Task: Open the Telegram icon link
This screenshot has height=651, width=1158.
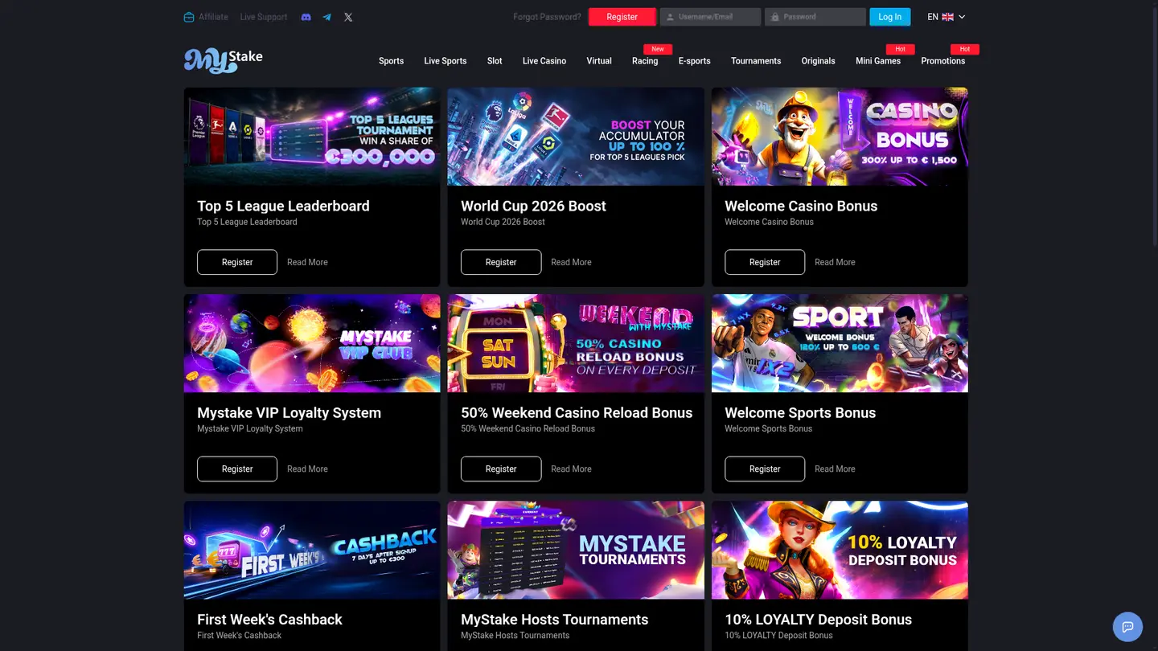Action: coord(326,17)
